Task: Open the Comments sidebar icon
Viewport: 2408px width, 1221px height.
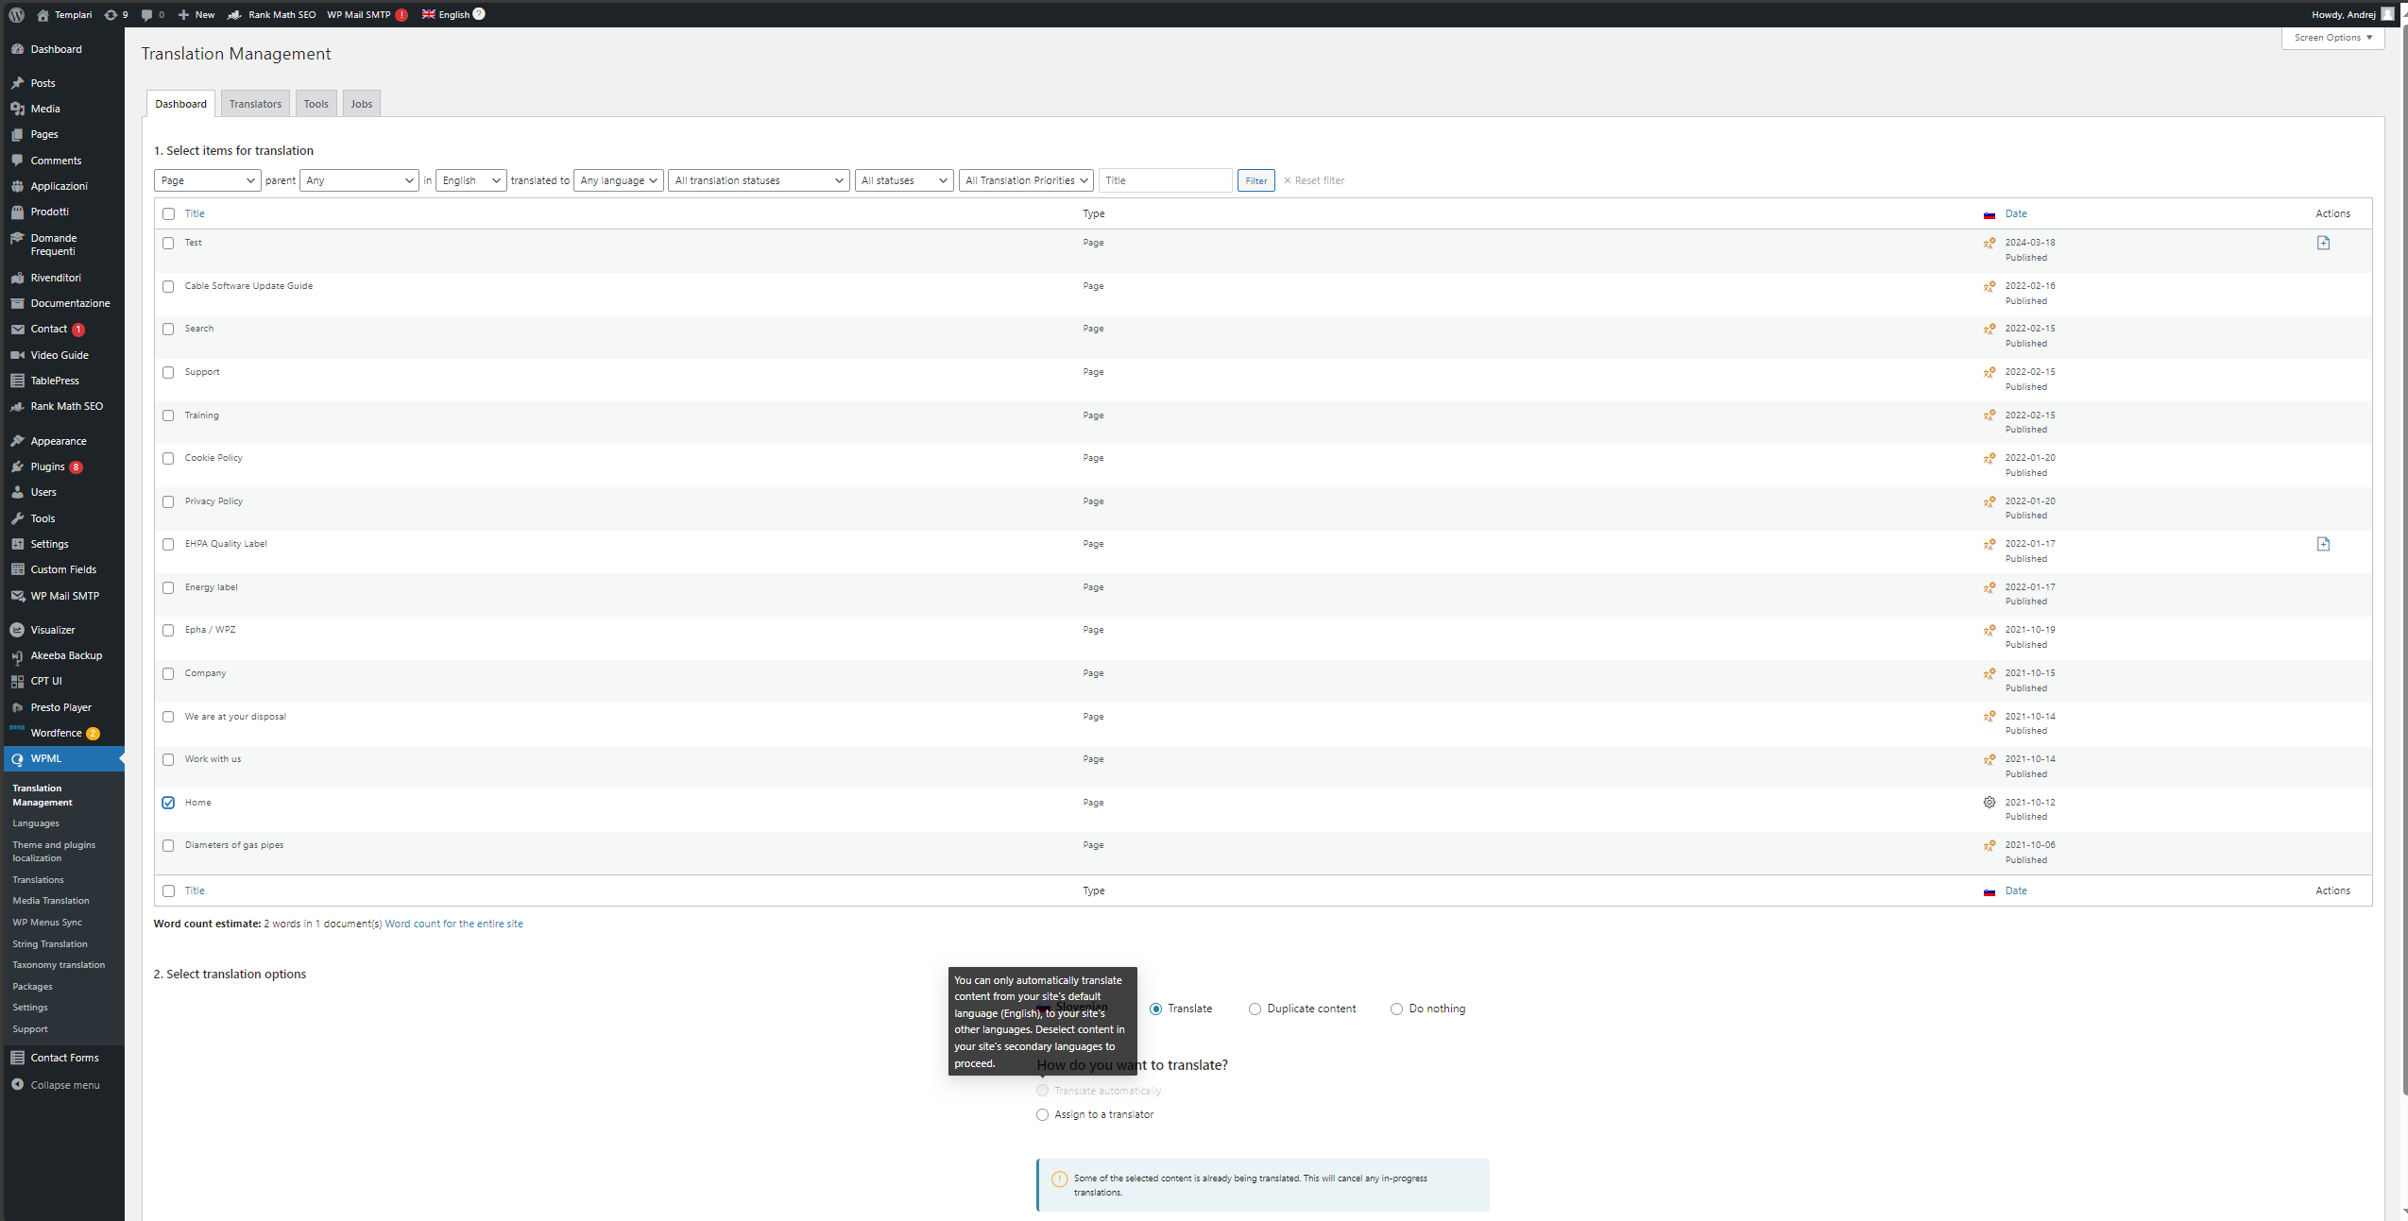Action: tap(17, 161)
